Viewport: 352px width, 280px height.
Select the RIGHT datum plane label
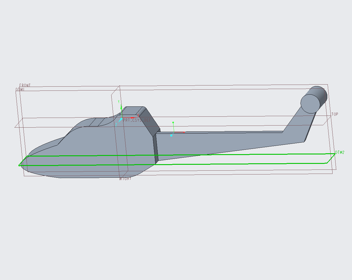click(125, 179)
